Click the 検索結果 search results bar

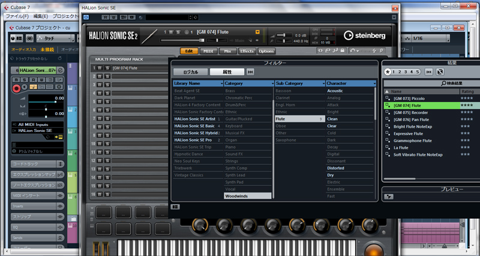point(431,83)
